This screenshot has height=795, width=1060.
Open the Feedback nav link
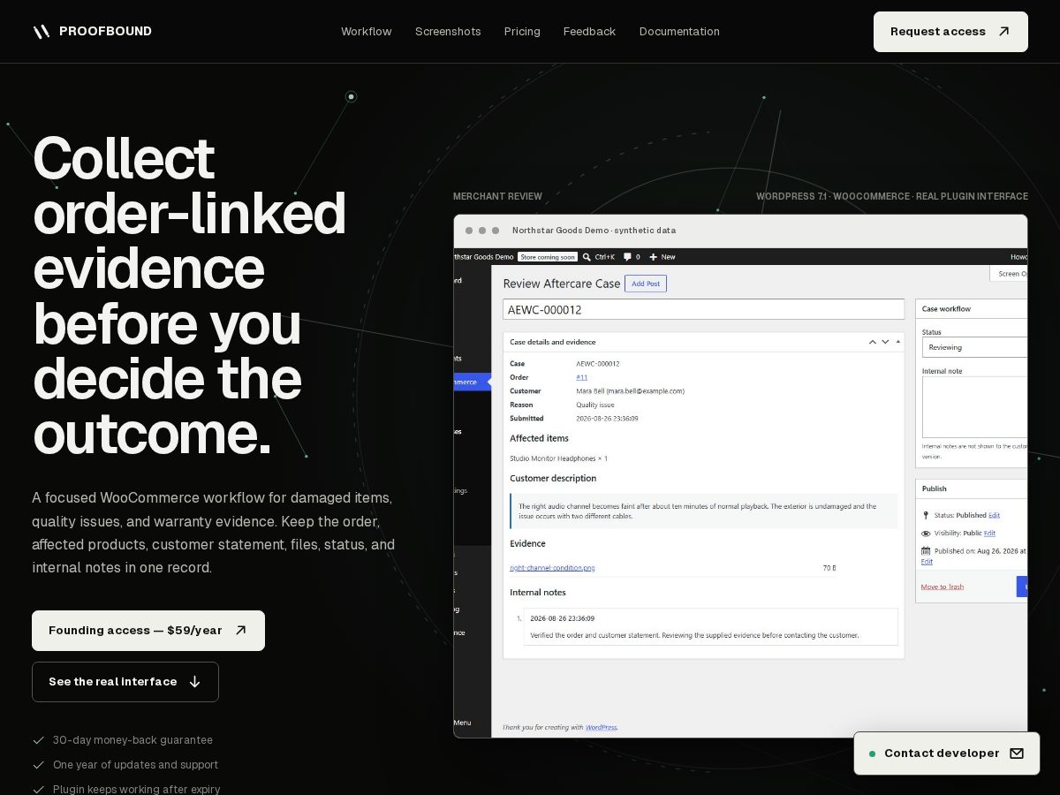589,32
